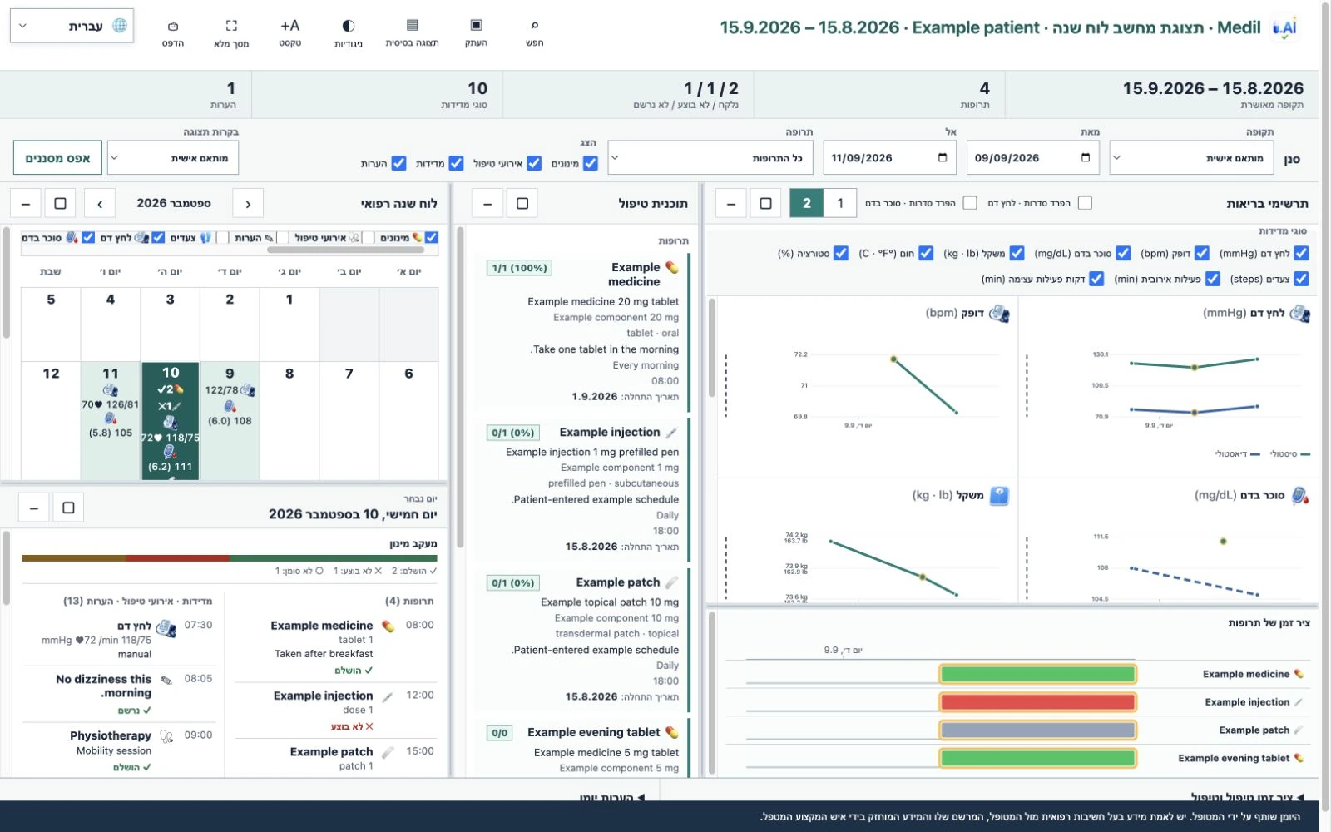Select September 9 in the calendar
This screenshot has height=832, width=1331.
[x=230, y=420]
